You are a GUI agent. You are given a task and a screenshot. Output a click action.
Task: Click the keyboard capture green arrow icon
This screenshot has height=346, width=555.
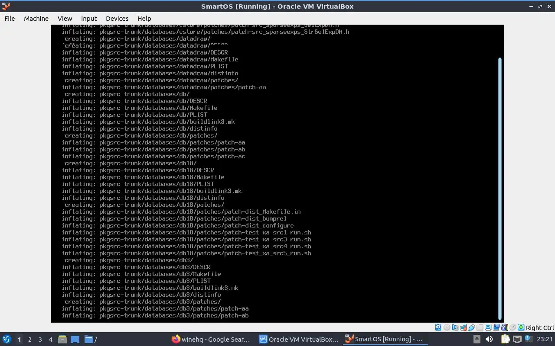(521, 327)
